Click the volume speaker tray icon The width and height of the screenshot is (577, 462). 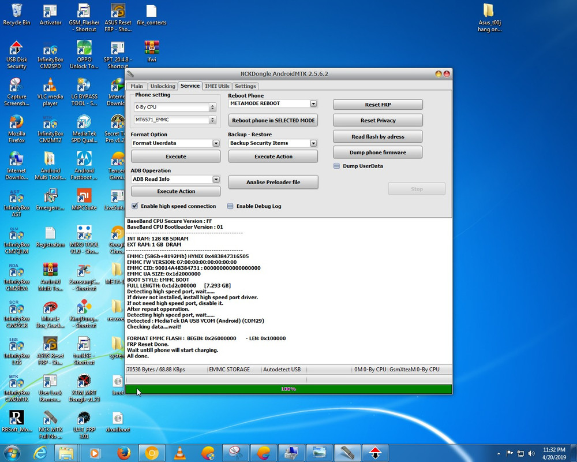(x=531, y=453)
